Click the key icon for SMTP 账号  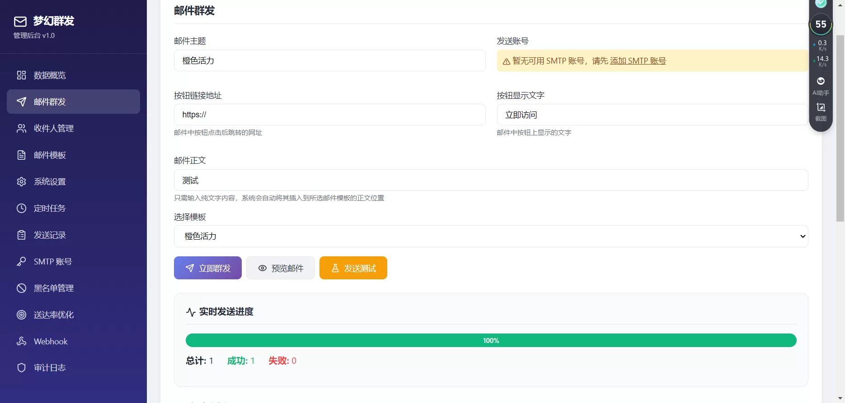tap(21, 261)
